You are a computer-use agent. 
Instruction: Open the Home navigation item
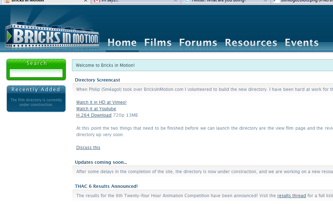pyautogui.click(x=122, y=43)
